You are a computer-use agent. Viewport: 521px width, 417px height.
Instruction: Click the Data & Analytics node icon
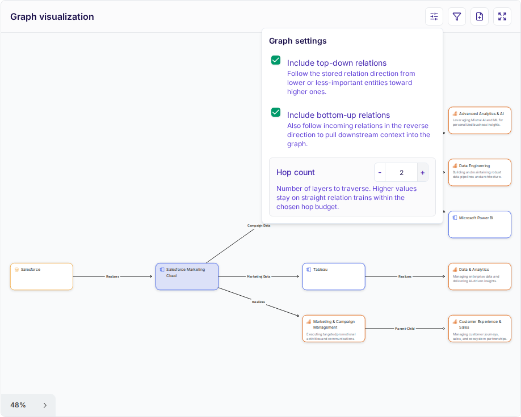pos(455,270)
